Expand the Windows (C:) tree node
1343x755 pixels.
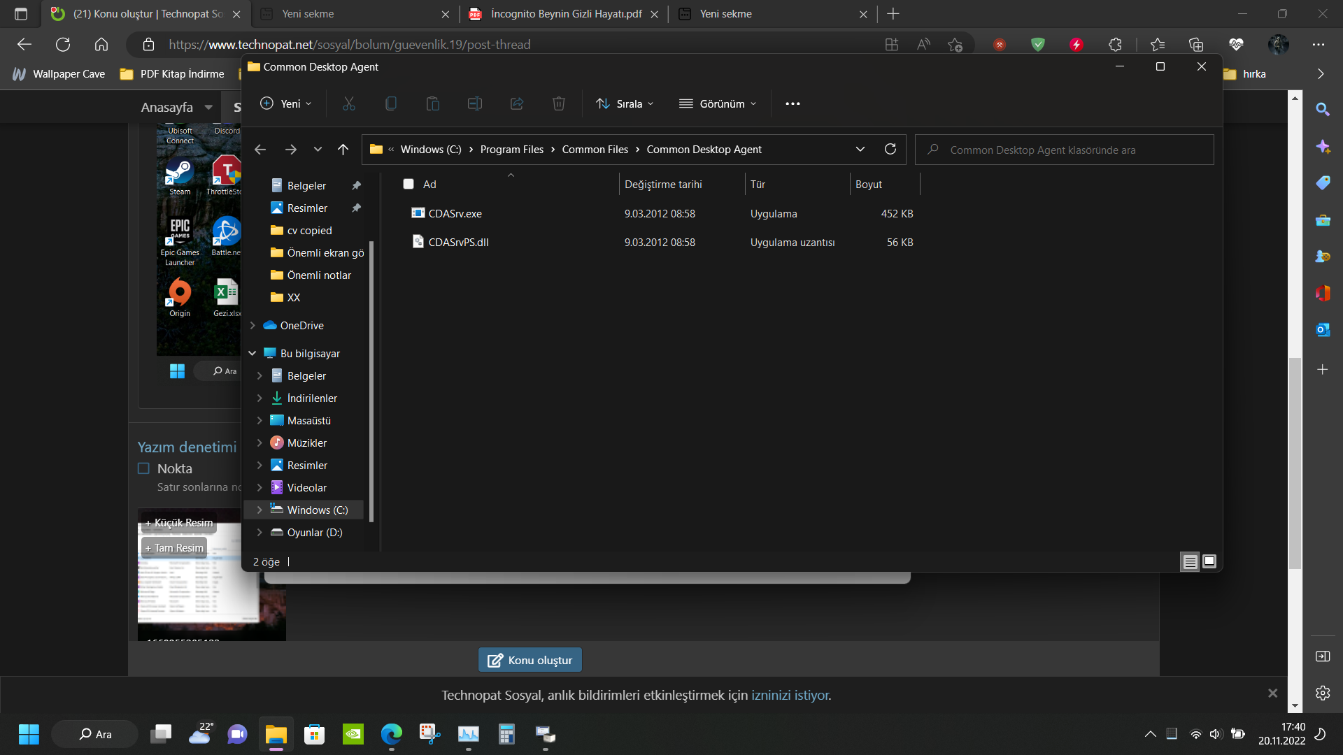(260, 510)
